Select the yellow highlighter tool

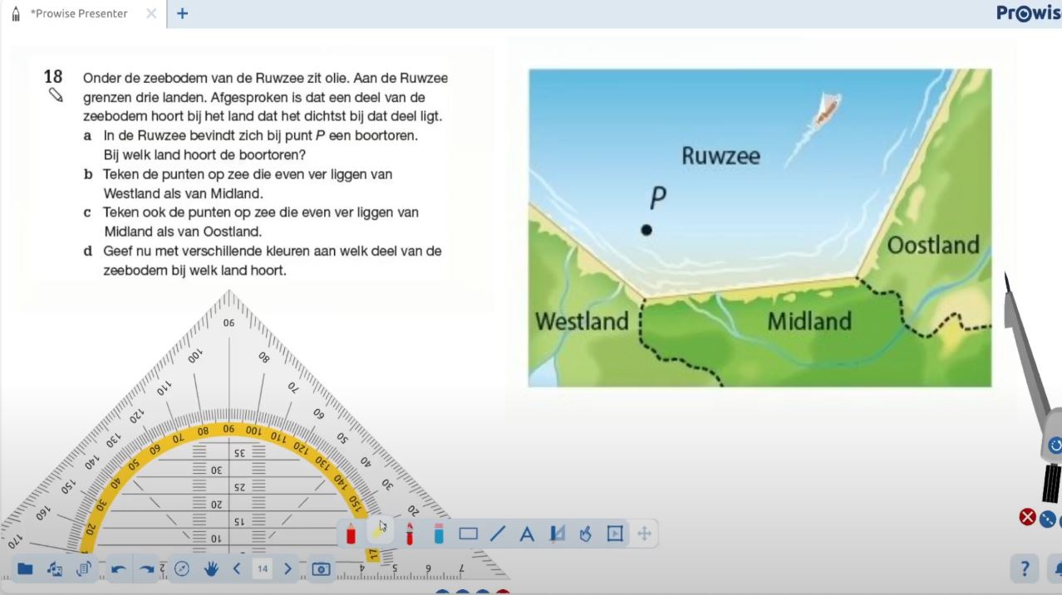379,532
